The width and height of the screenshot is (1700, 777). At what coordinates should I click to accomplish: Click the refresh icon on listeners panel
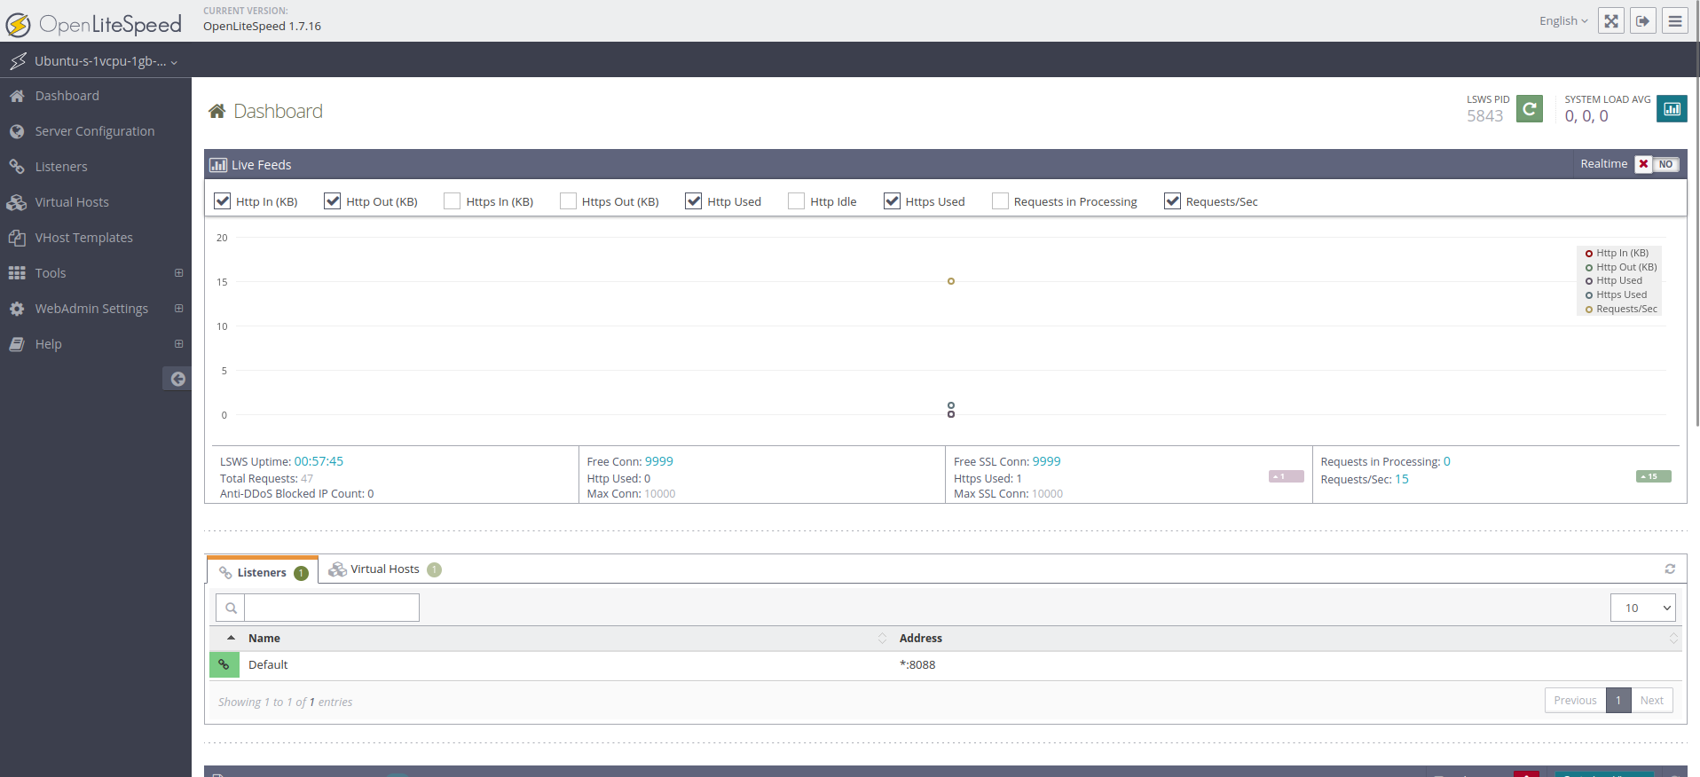click(x=1670, y=569)
